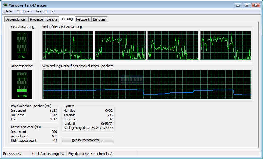
Task: Click the Laufzeit value 0:45:30
Action: click(107, 124)
